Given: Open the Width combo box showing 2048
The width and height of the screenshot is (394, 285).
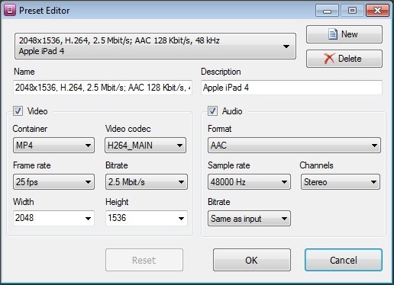Looking at the screenshot, I should coord(53,218).
